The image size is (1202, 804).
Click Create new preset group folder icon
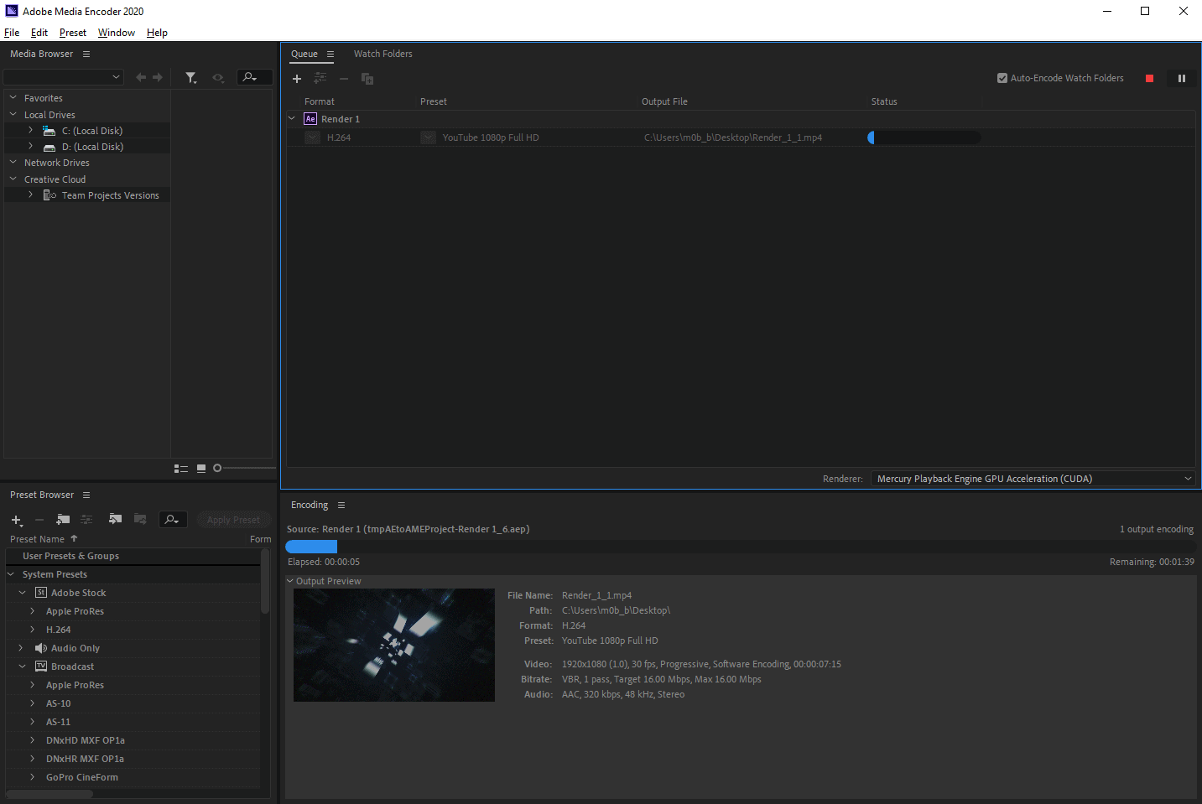click(63, 520)
